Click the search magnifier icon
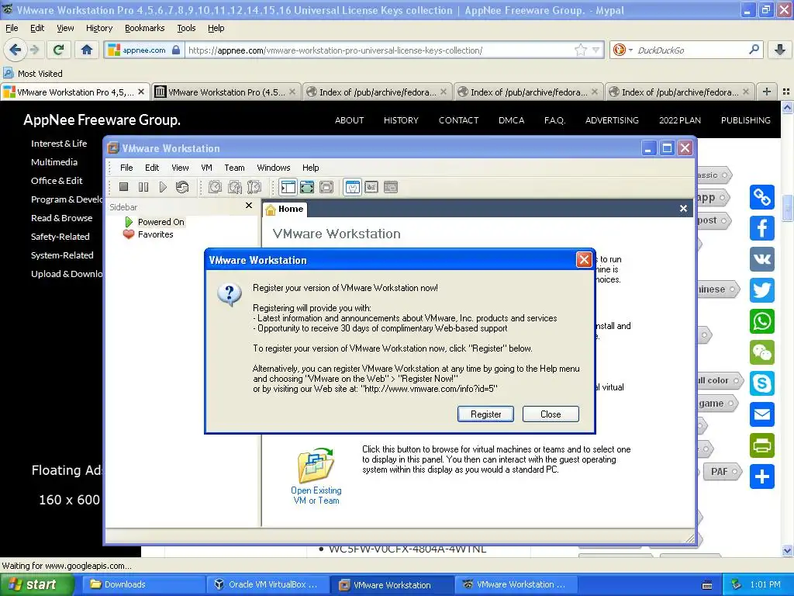This screenshot has height=596, width=794. pyautogui.click(x=754, y=49)
